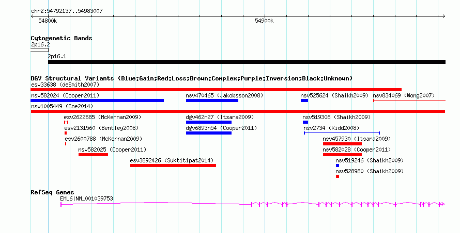The image size is (460, 233).
Task: Select the nsv582024 (Cooper2011) blue gain bar
Action: click(97, 101)
